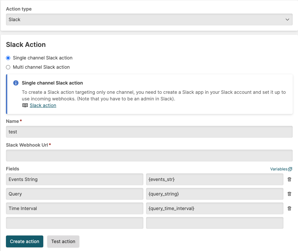Image resolution: width=298 pixels, height=251 pixels.
Task: Switch back to Single channel Slack action radio
Action: (x=8, y=58)
